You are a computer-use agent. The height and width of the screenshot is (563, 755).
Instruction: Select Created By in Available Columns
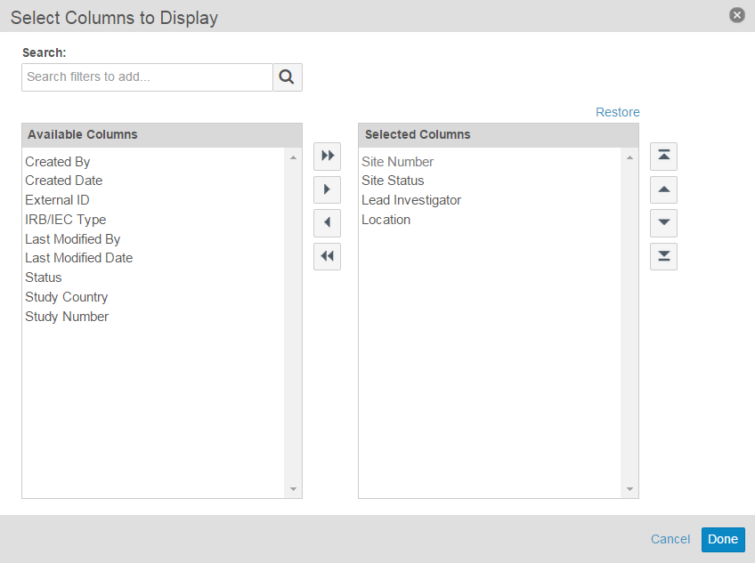(58, 162)
